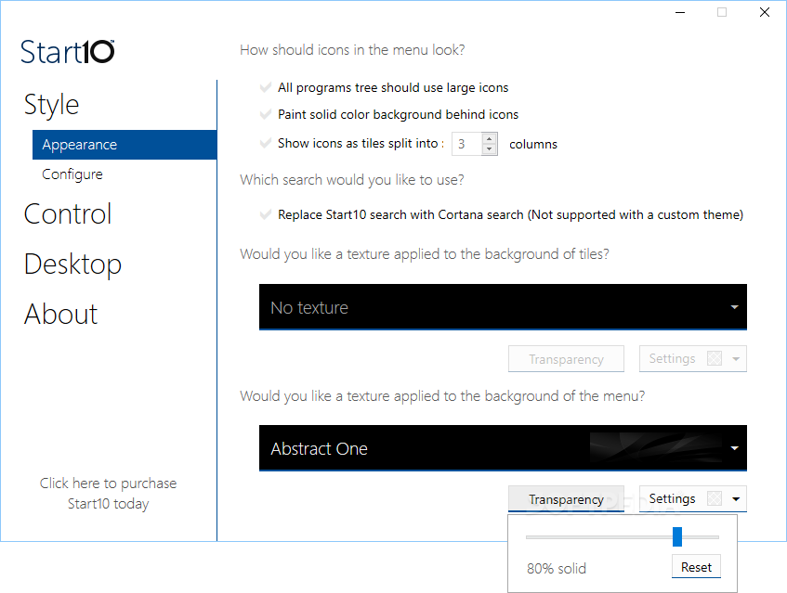Click the transparency slider handle

(677, 537)
